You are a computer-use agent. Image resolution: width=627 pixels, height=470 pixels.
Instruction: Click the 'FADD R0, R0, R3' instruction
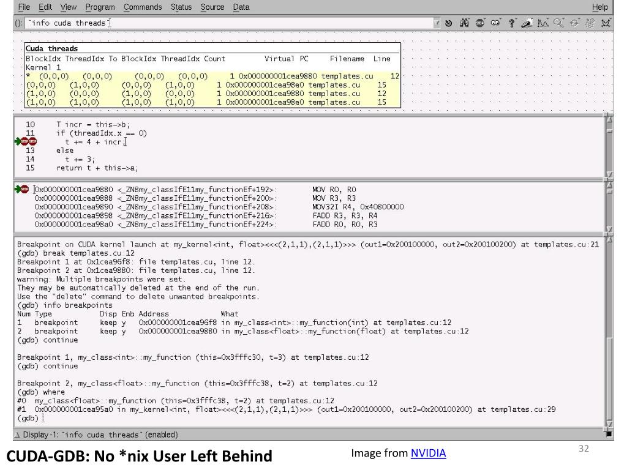[345, 225]
